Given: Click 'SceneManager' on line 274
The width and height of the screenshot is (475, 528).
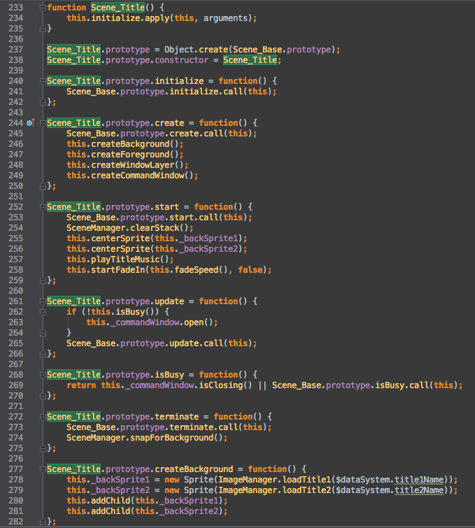Looking at the screenshot, I should point(96,438).
